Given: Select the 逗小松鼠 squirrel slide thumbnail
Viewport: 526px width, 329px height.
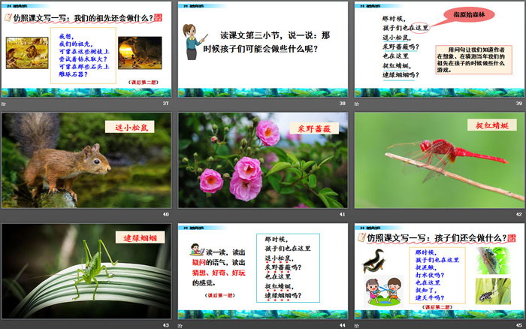Looking at the screenshot, I should (x=86, y=160).
